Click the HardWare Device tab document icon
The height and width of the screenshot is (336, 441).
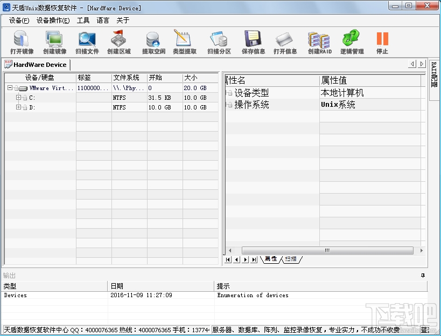(x=8, y=64)
